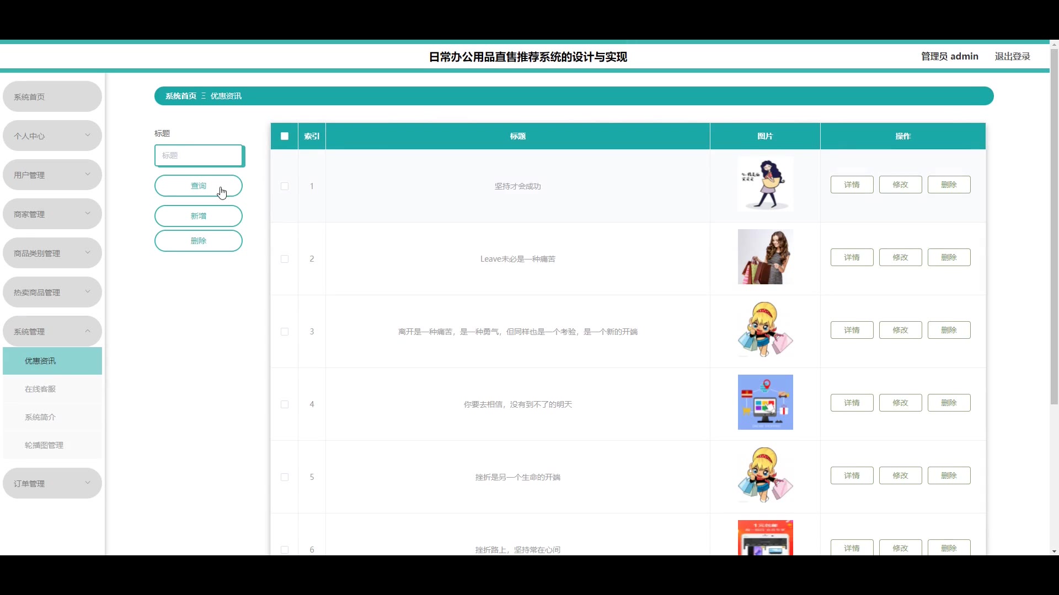Viewport: 1059px width, 595px height.
Task: Tick the checkbox for row index 6
Action: pyautogui.click(x=285, y=550)
